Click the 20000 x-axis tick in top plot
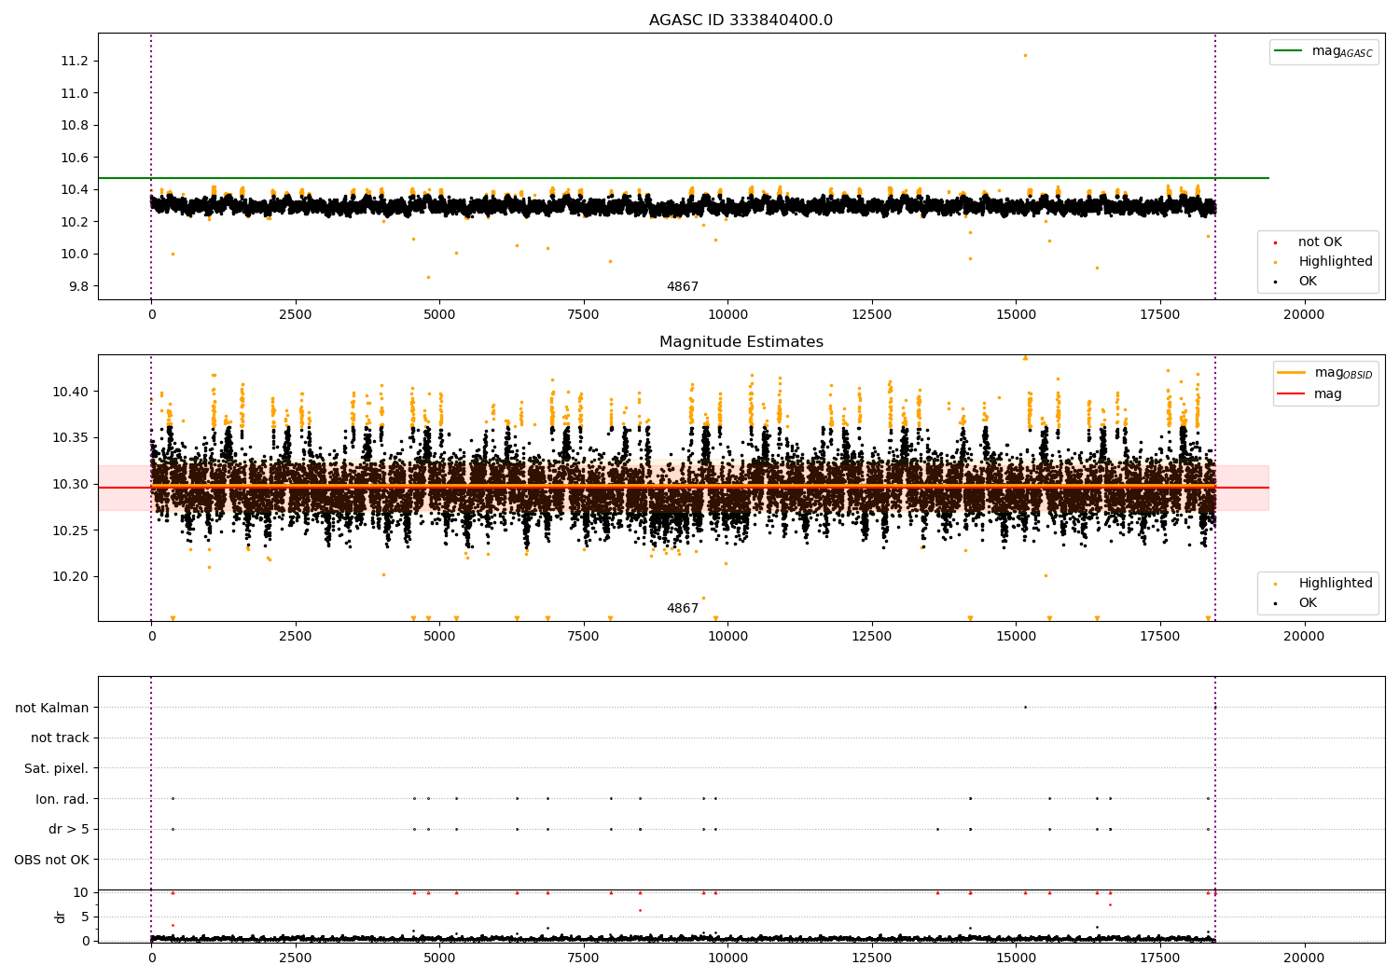The height and width of the screenshot is (979, 1399). click(1304, 315)
